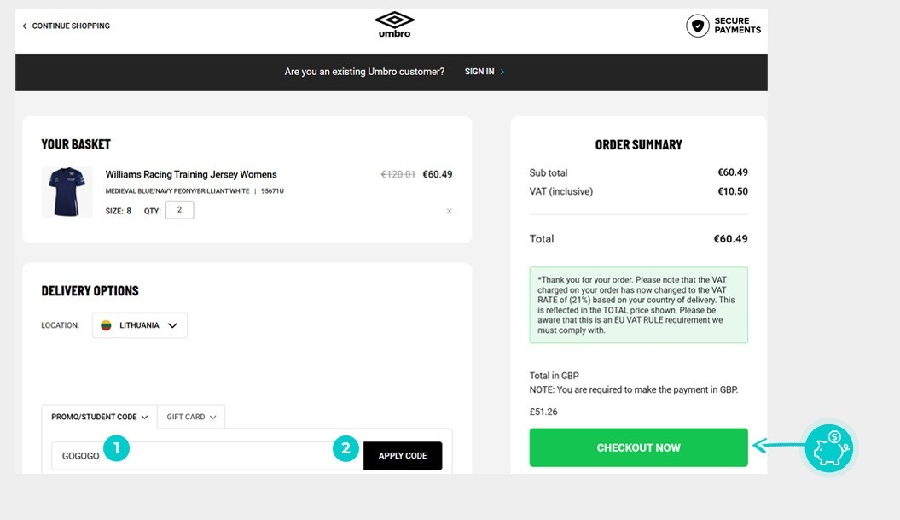Click the piggy bank savings icon
The width and height of the screenshot is (900, 520).
coord(828,447)
